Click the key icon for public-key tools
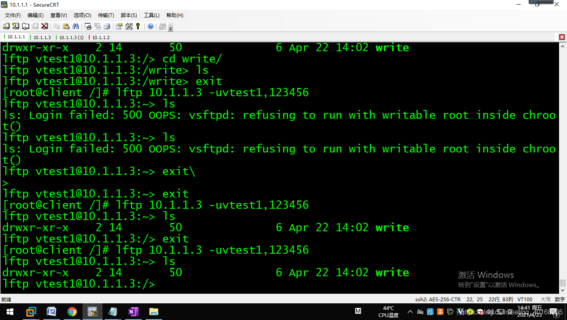567x320 pixels. click(x=138, y=26)
